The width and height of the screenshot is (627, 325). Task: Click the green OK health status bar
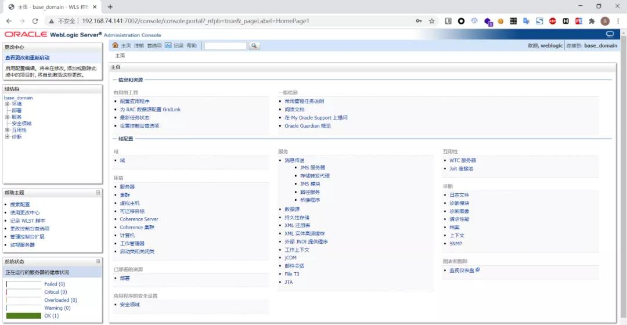click(x=24, y=316)
